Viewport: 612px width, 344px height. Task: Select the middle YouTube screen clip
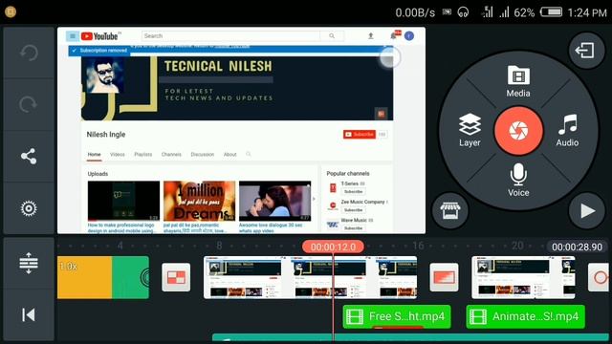point(310,277)
